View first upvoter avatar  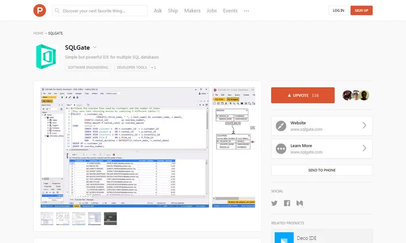pyautogui.click(x=347, y=95)
